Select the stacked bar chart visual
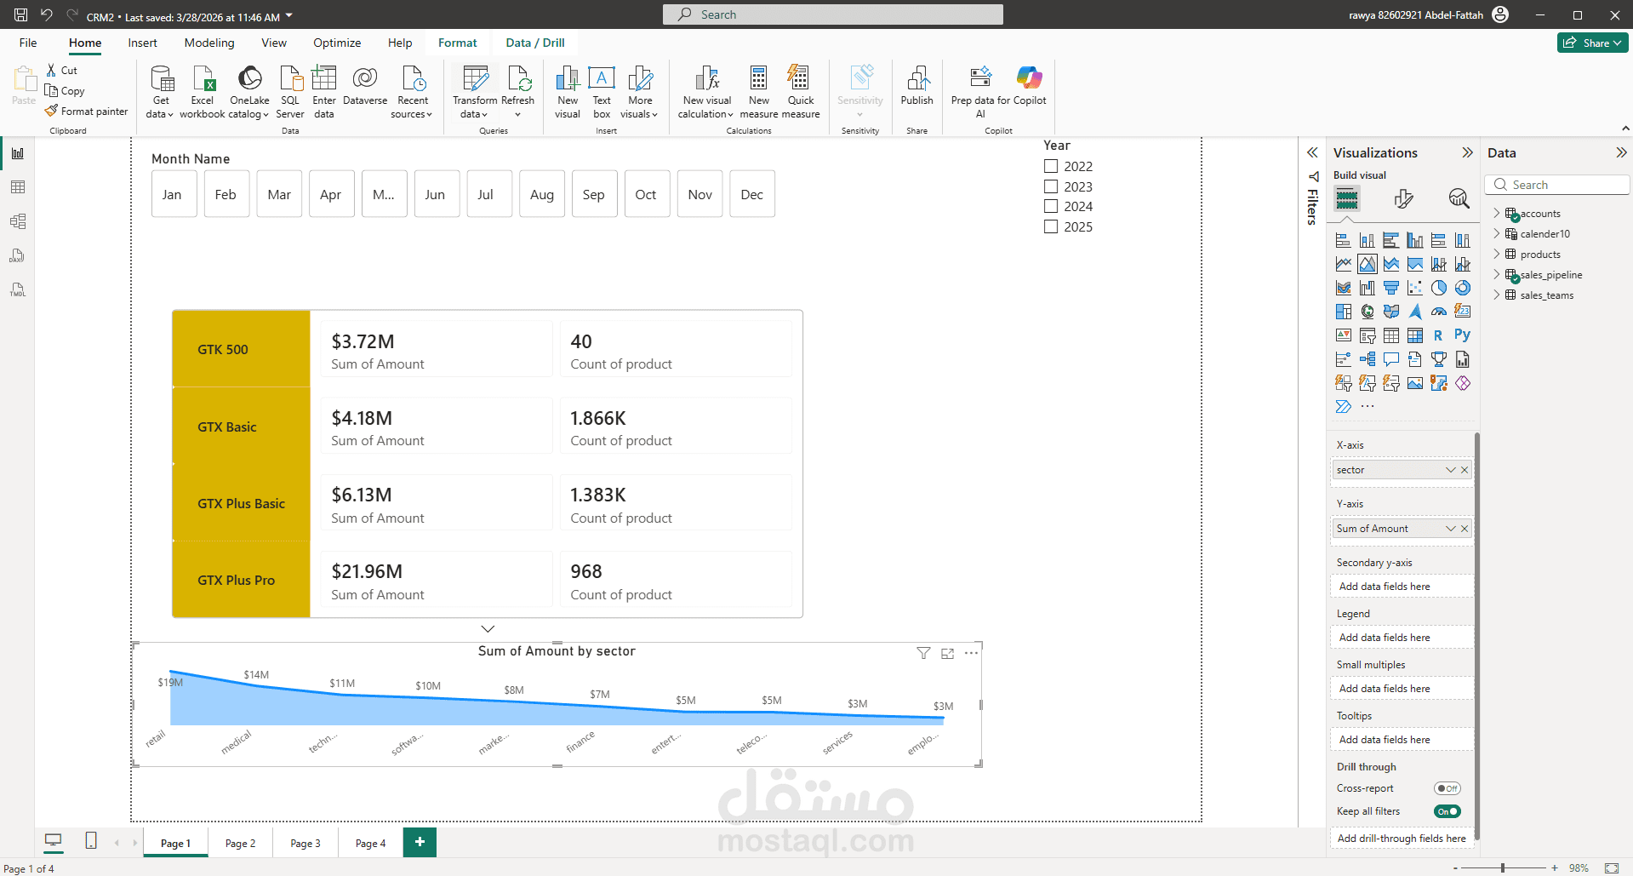 point(1344,240)
